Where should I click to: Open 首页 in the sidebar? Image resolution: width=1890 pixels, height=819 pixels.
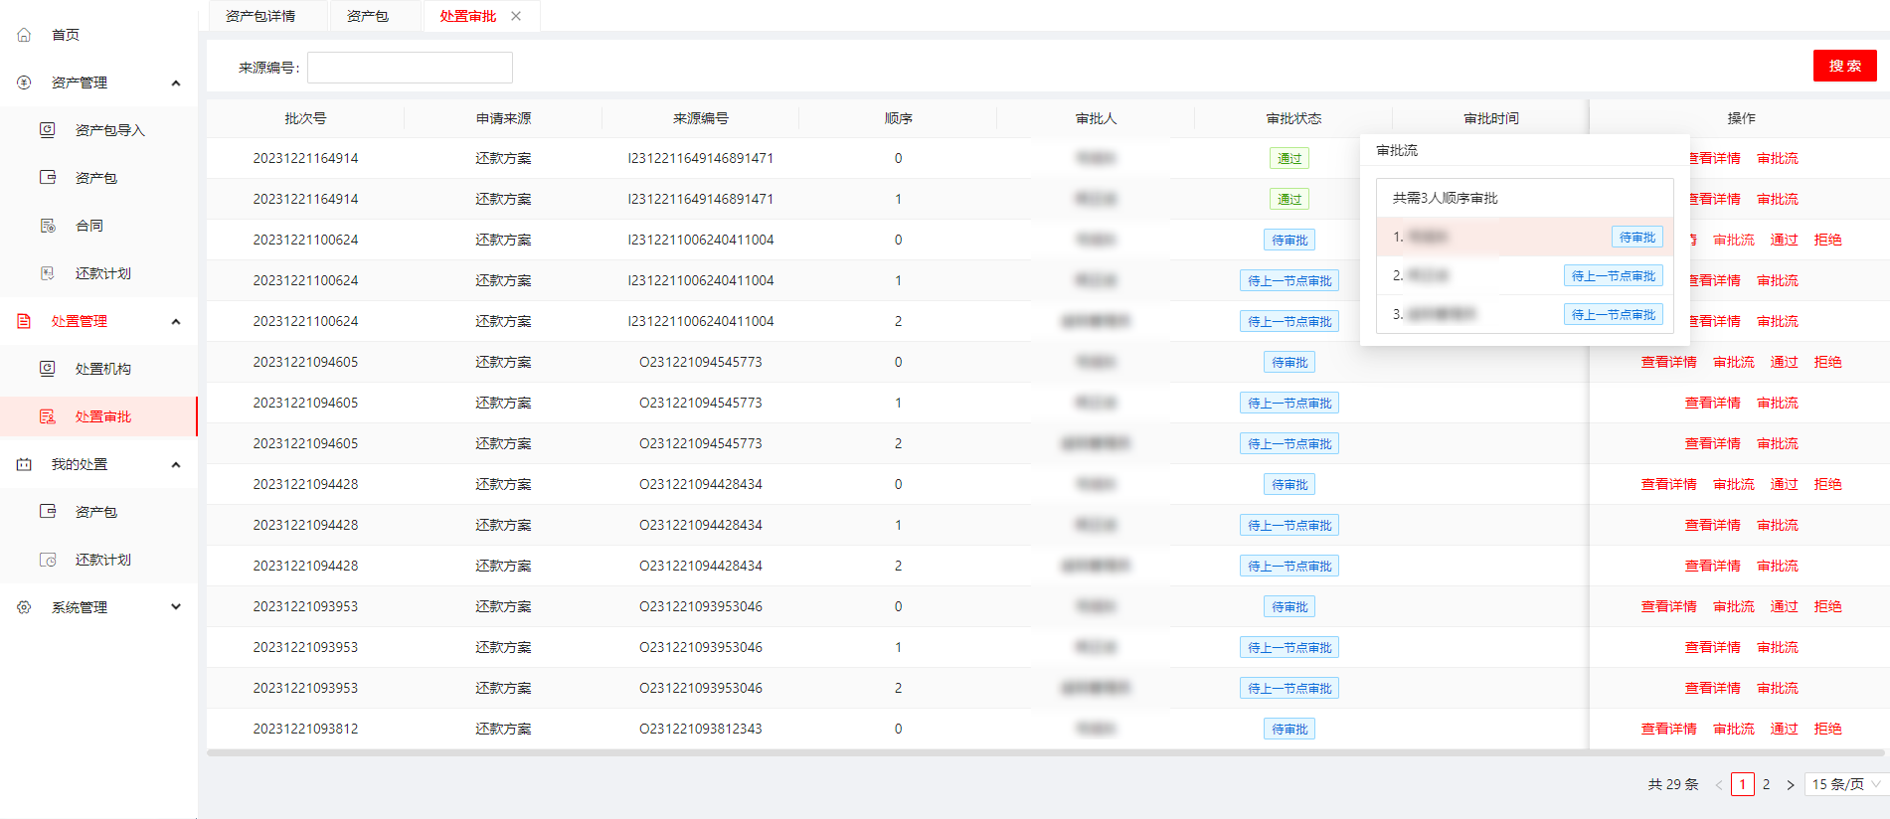tap(66, 35)
